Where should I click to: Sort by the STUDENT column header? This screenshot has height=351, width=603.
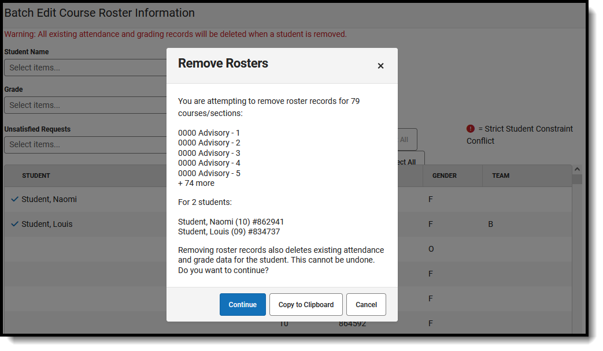coord(36,175)
